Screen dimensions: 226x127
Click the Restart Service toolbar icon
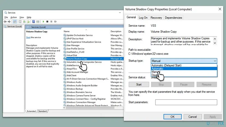click(55, 22)
